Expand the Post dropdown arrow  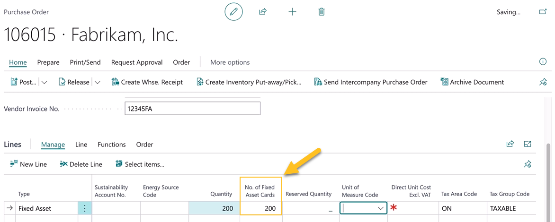click(x=44, y=82)
